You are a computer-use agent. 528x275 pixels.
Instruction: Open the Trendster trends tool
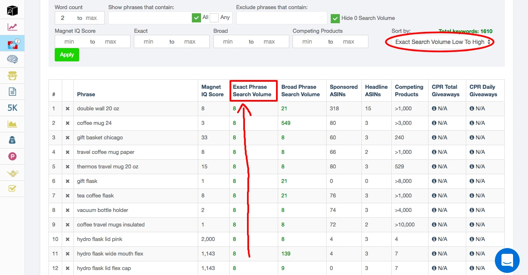coord(12,27)
